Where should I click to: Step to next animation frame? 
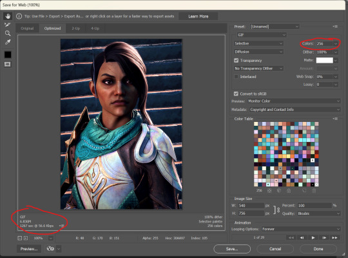click(324, 237)
